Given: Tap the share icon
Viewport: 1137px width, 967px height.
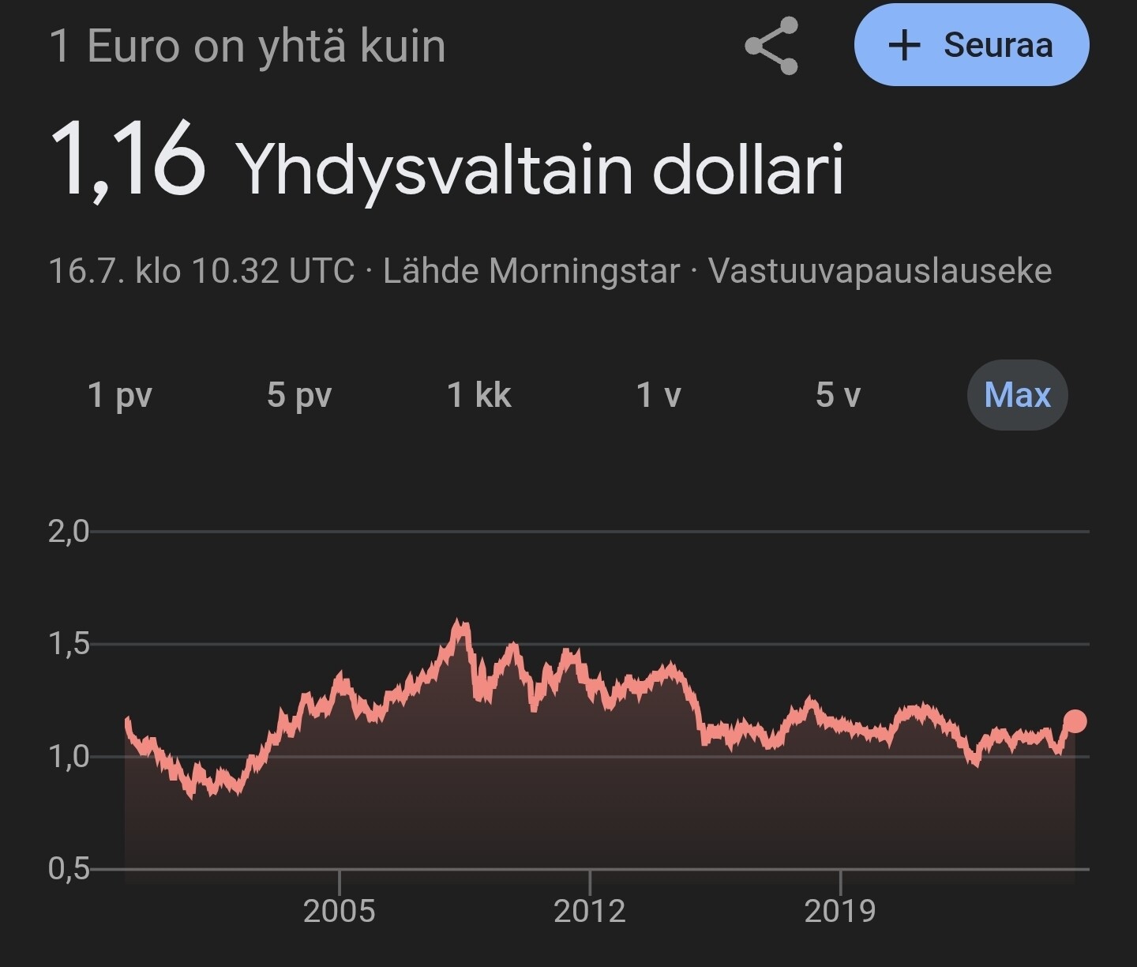Looking at the screenshot, I should click(771, 46).
